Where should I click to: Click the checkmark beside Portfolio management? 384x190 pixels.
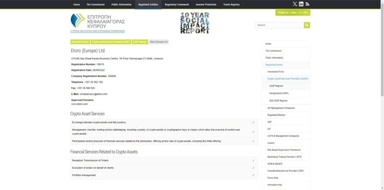(253, 175)
